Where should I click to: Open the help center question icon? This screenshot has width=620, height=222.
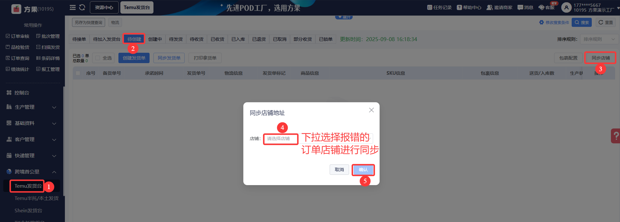pyautogui.click(x=459, y=7)
